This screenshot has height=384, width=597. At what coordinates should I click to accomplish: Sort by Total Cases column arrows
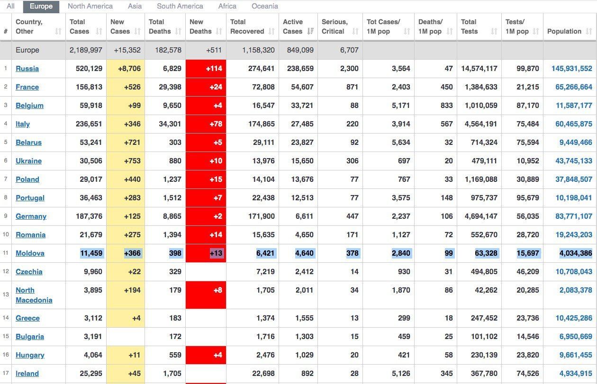click(99, 32)
